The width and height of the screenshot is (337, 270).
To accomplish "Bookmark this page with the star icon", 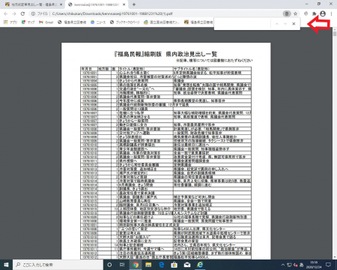I will 295,13.
